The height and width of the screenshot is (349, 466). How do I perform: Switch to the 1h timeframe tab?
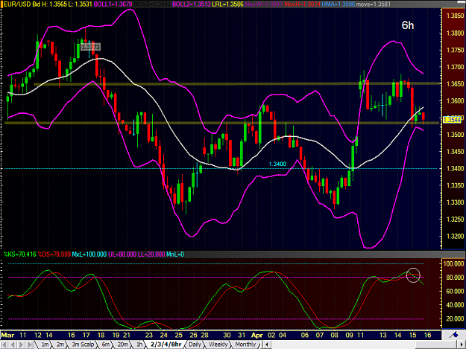139,345
